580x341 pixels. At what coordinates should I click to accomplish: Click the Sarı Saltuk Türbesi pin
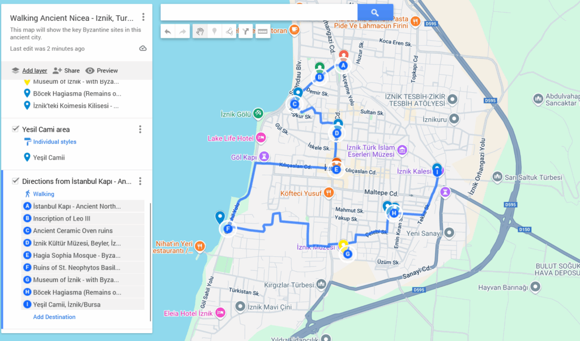tap(497, 176)
